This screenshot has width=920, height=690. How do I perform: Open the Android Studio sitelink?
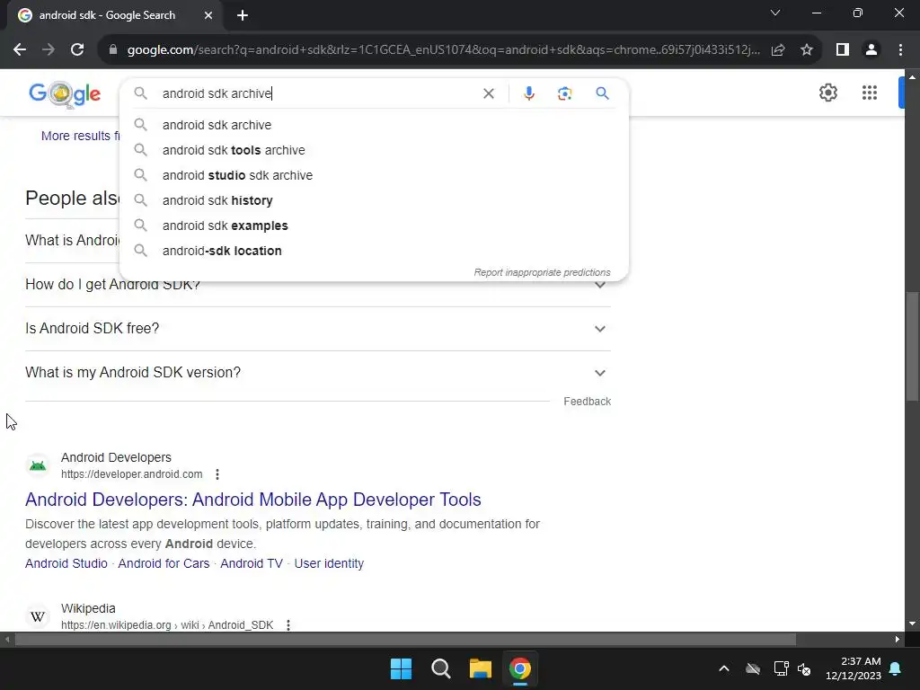[66, 563]
